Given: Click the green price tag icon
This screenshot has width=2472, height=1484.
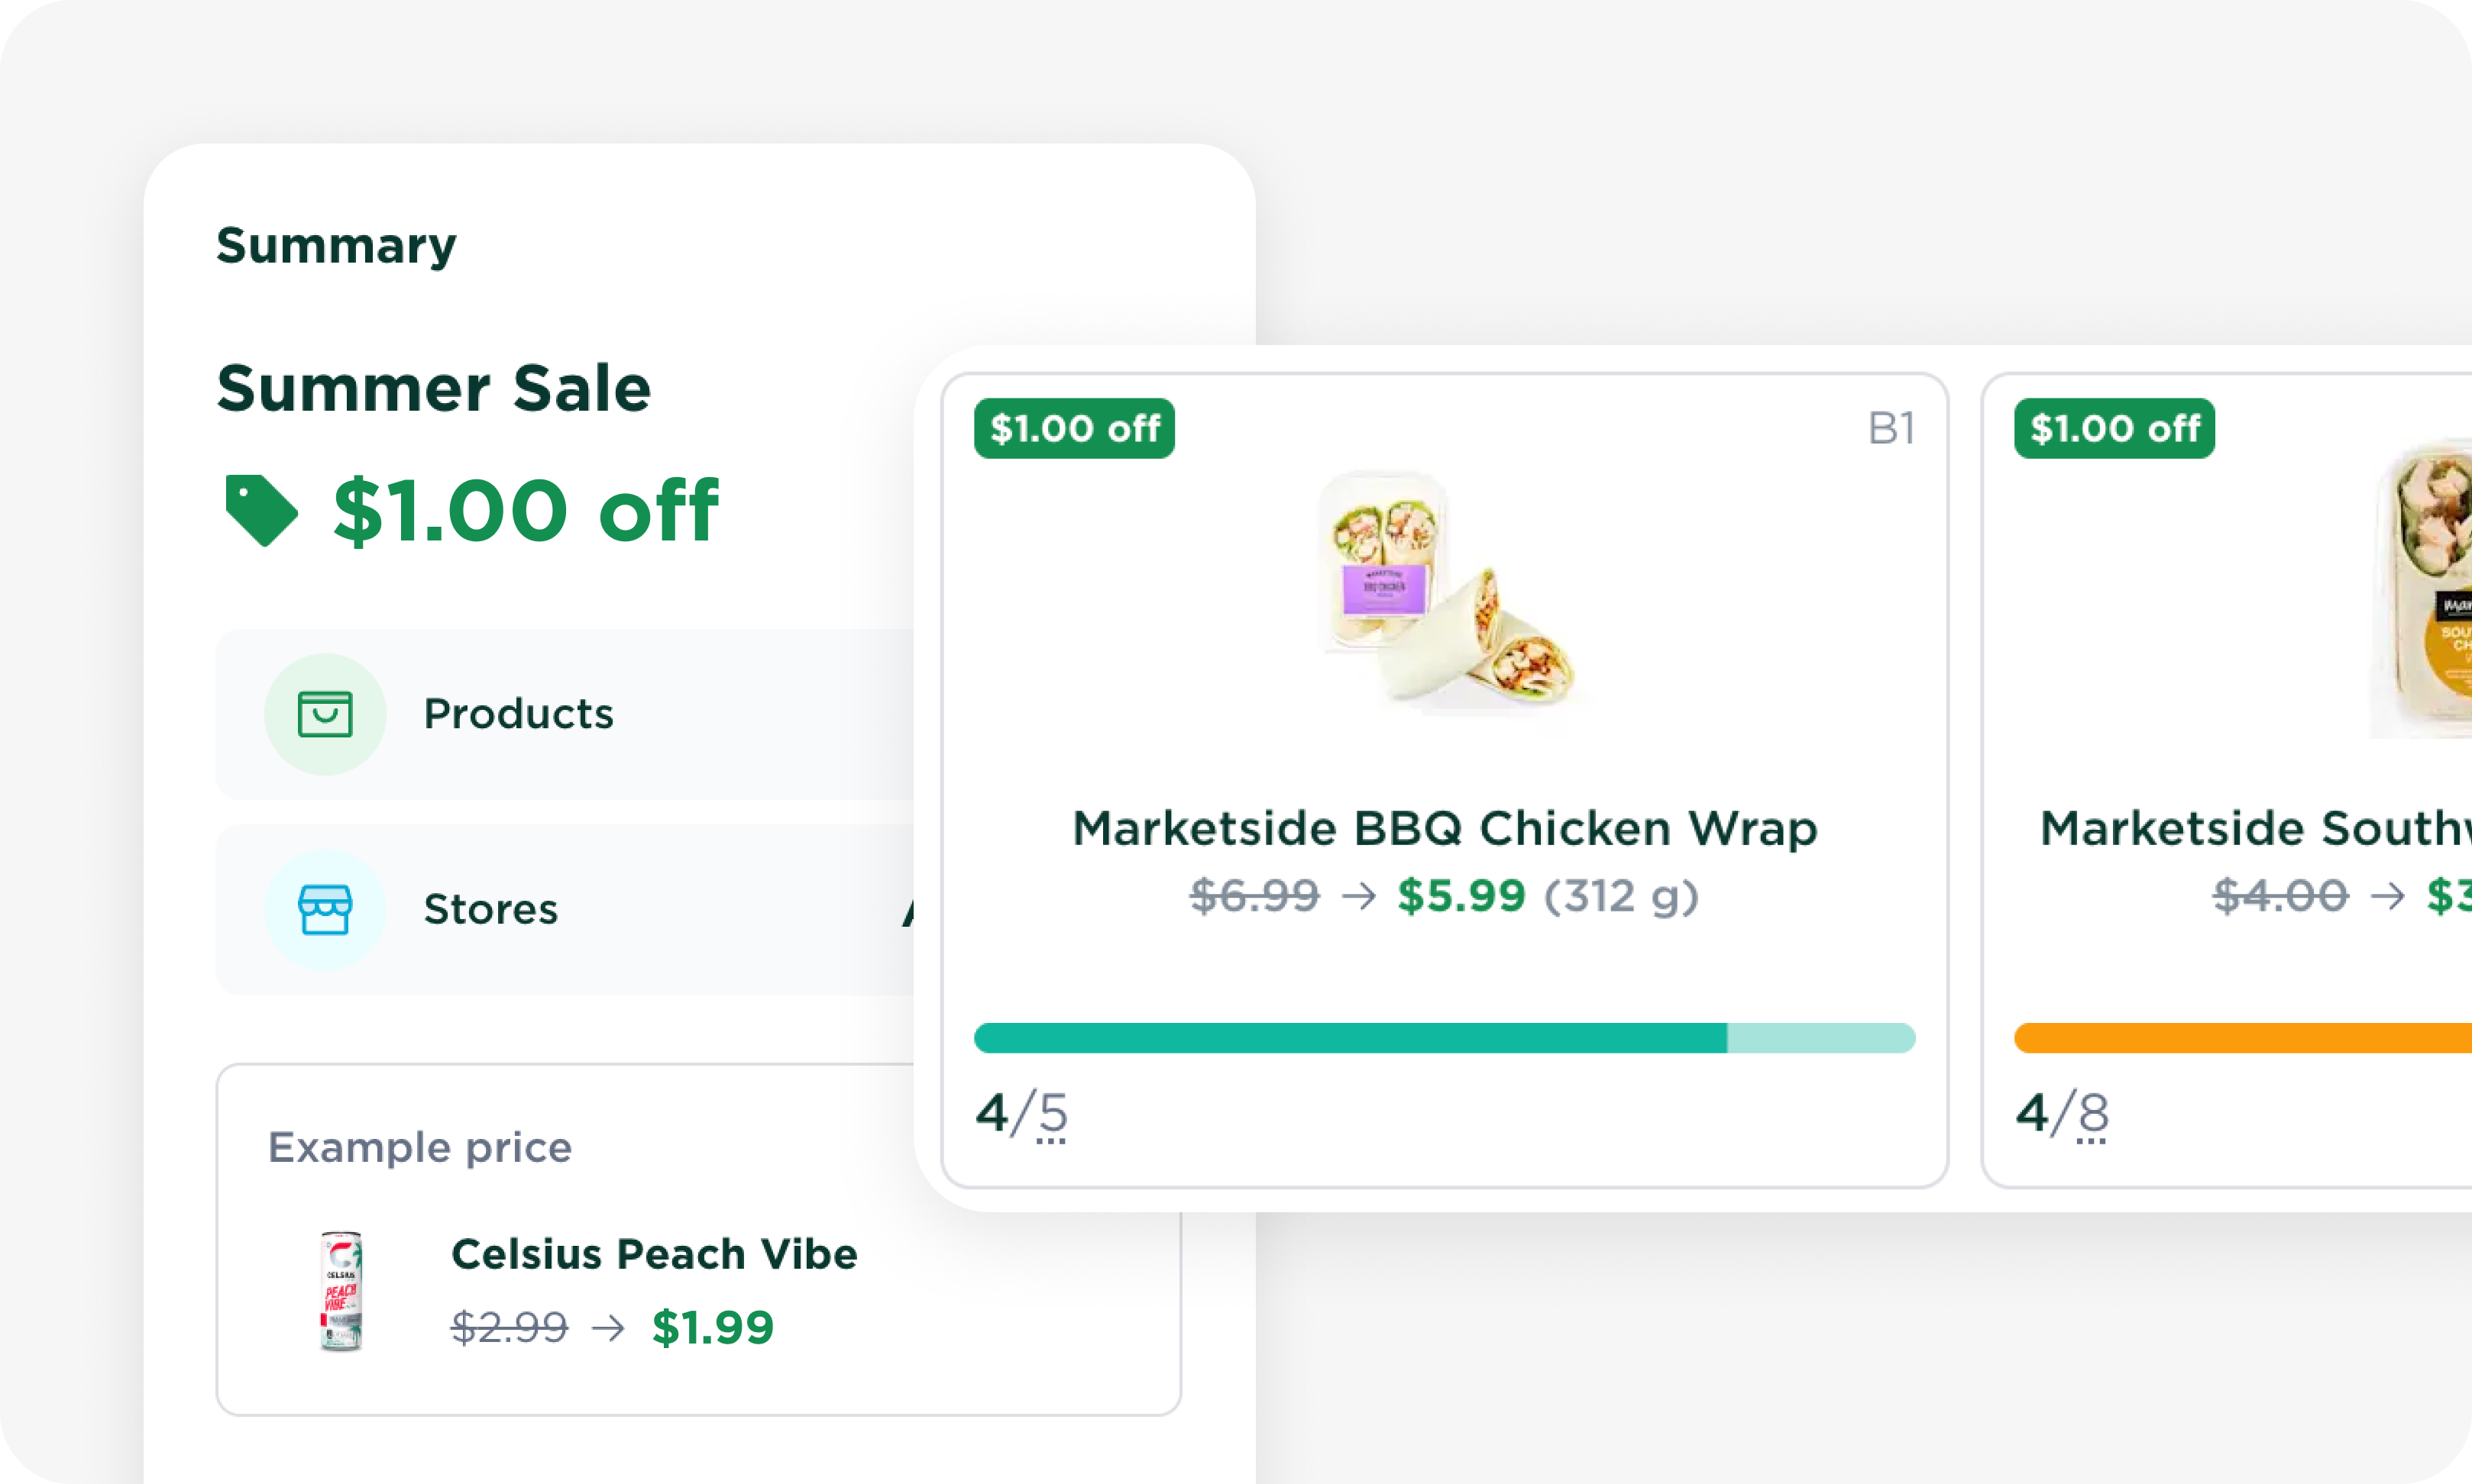Looking at the screenshot, I should coord(261,510).
